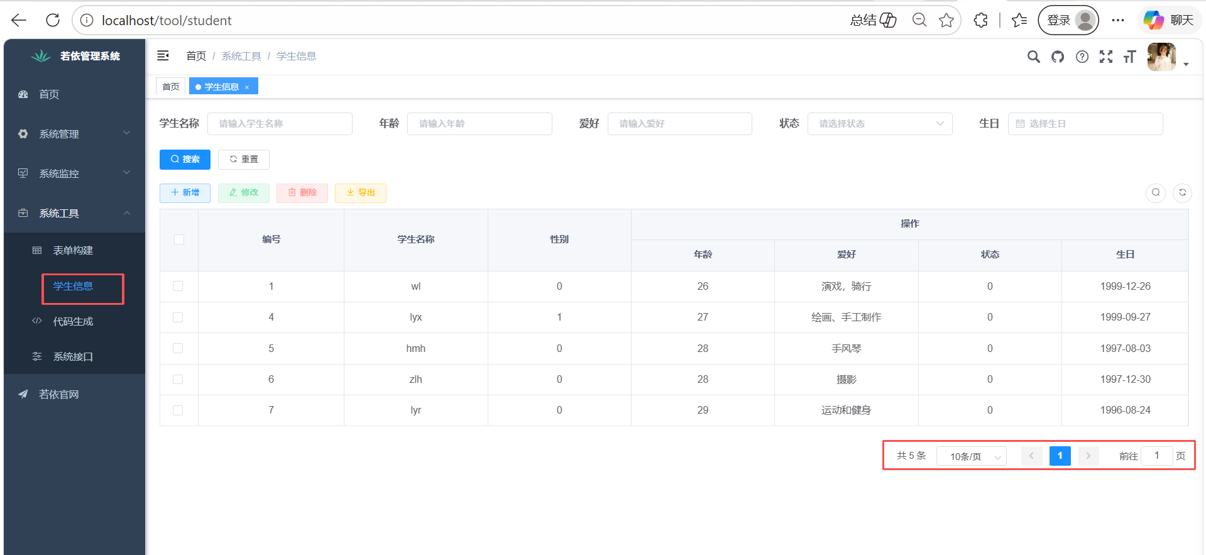
Task: Click the 删除 delete button
Action: [302, 193]
